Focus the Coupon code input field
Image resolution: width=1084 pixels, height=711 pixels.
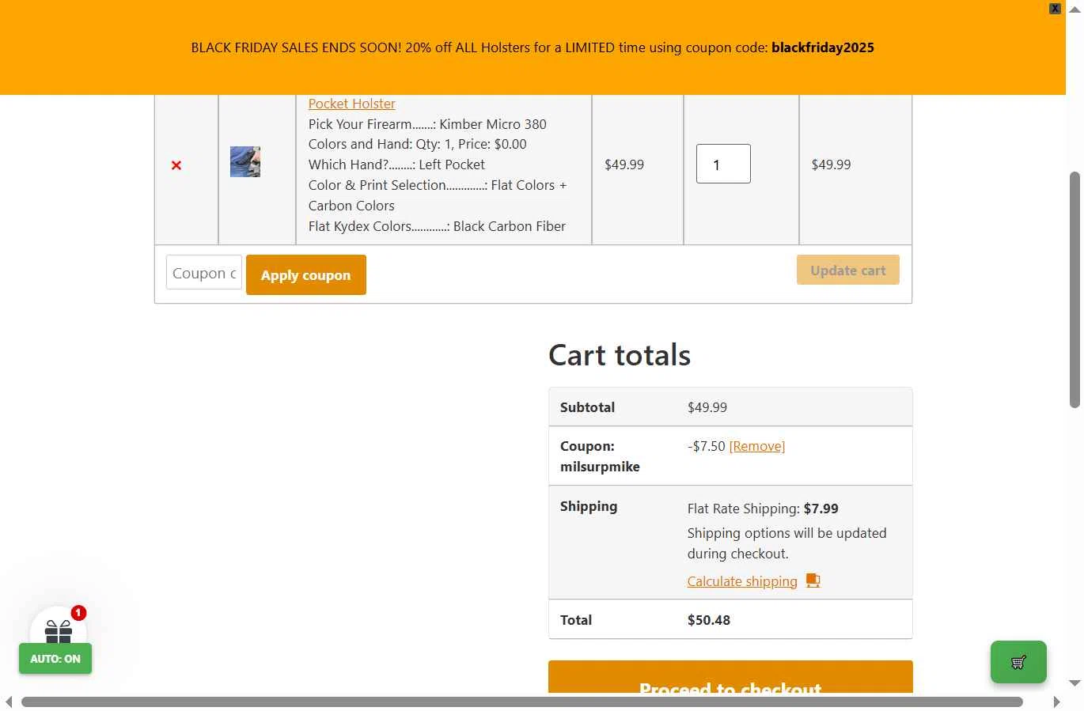pyautogui.click(x=204, y=273)
